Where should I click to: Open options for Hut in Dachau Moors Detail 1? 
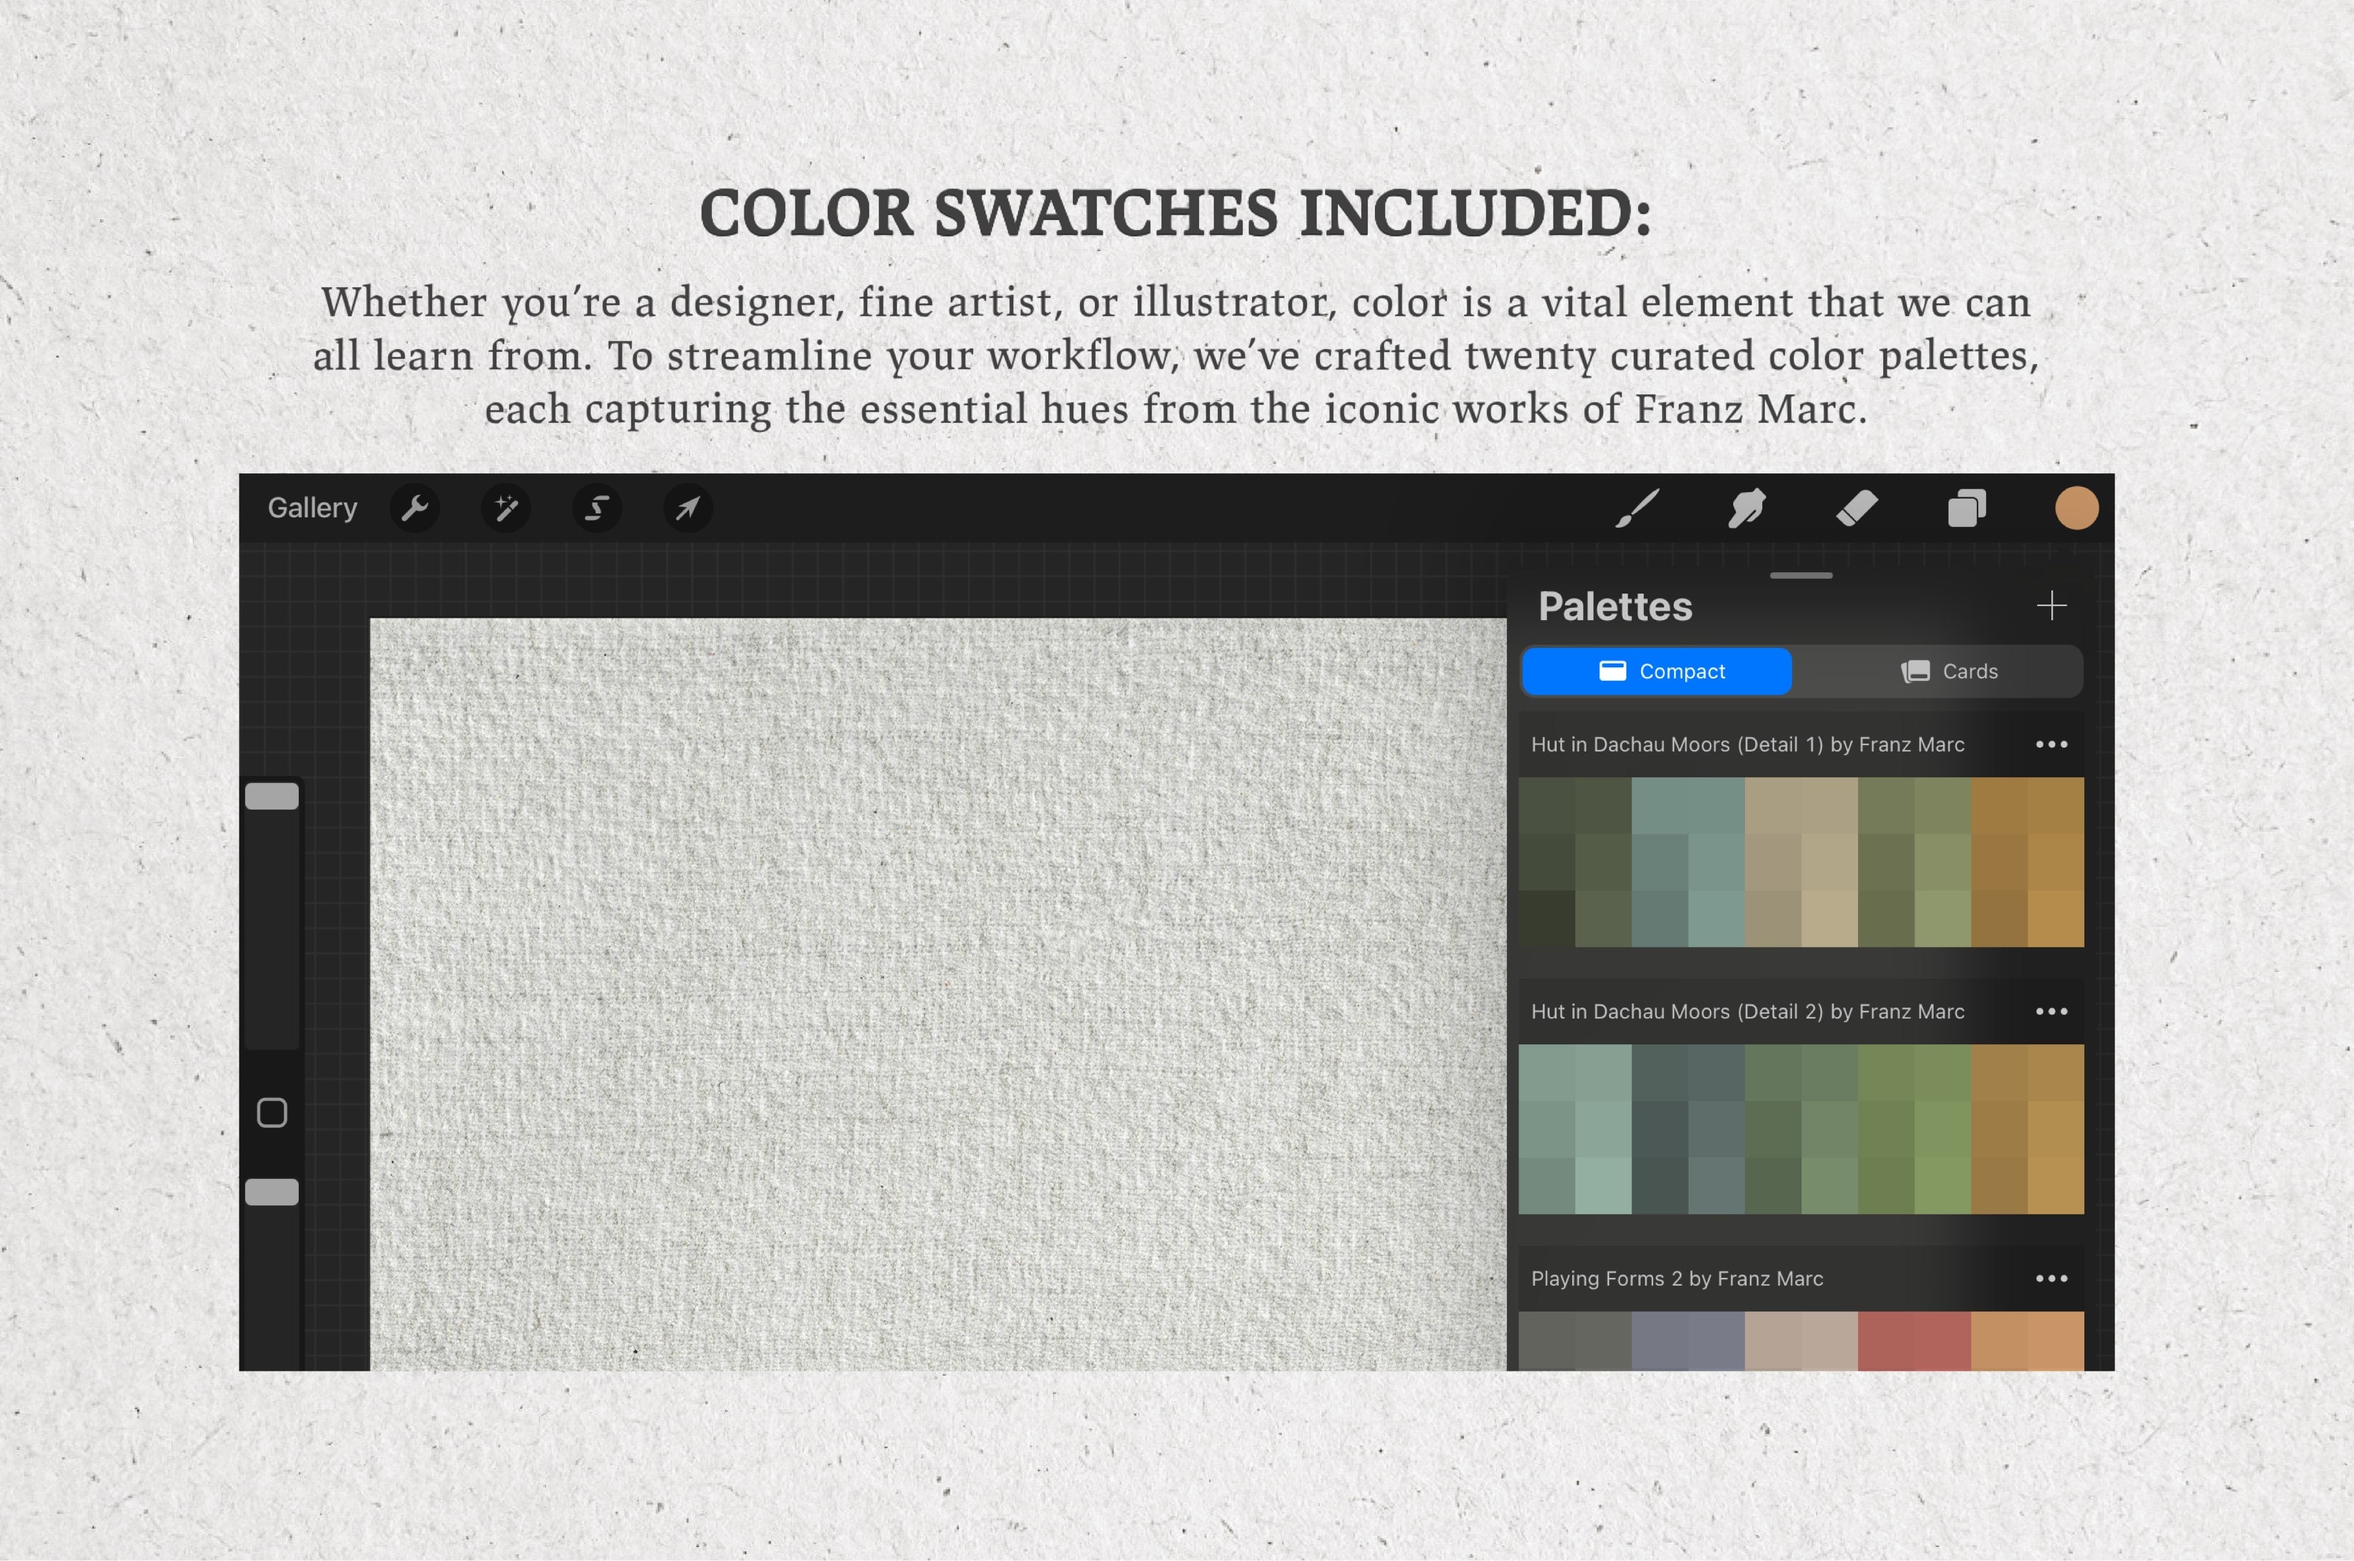tap(2051, 745)
